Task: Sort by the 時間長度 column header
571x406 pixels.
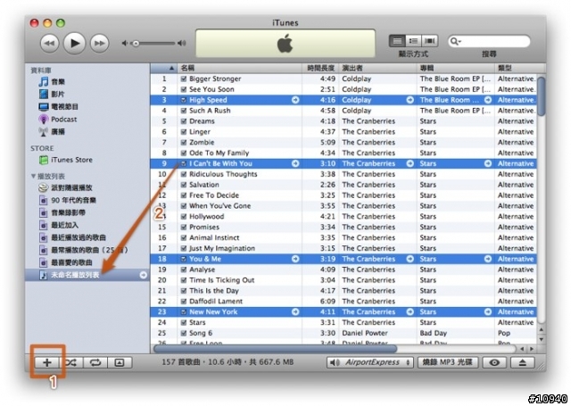Action: pos(320,68)
